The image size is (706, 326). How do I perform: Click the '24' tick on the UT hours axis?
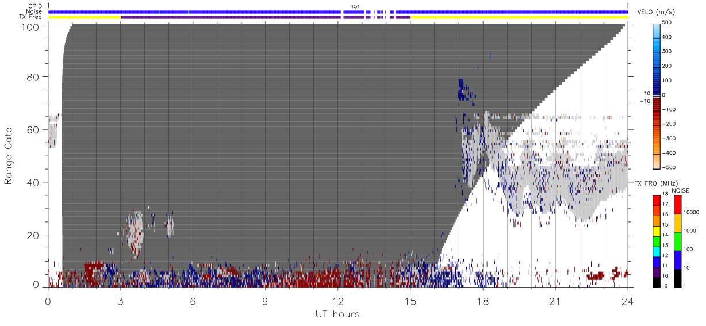tap(628, 301)
